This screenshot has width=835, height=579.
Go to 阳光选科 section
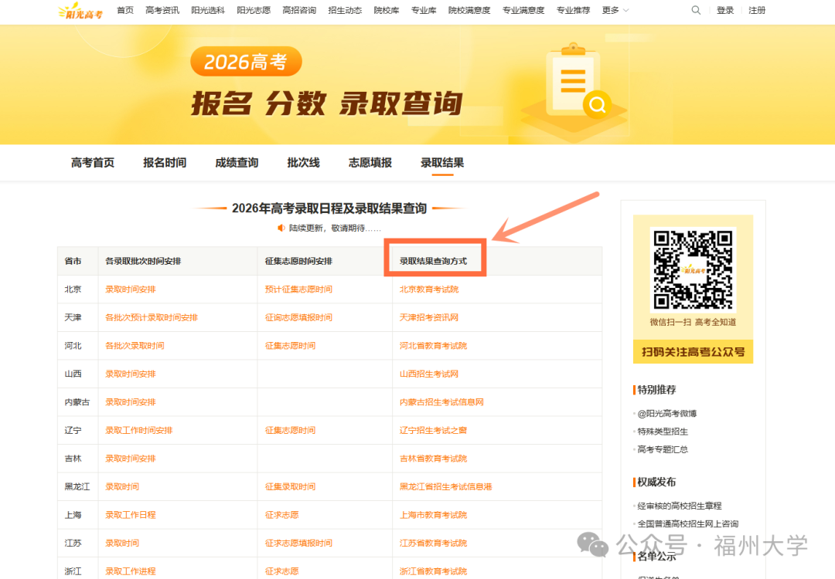[x=208, y=10]
